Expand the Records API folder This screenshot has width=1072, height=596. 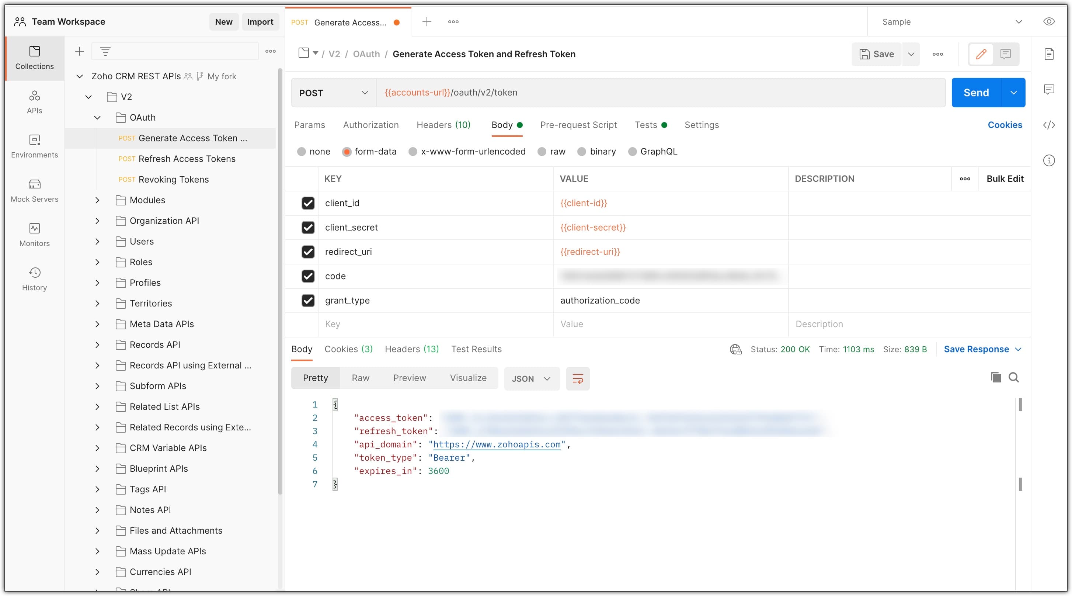coord(97,344)
